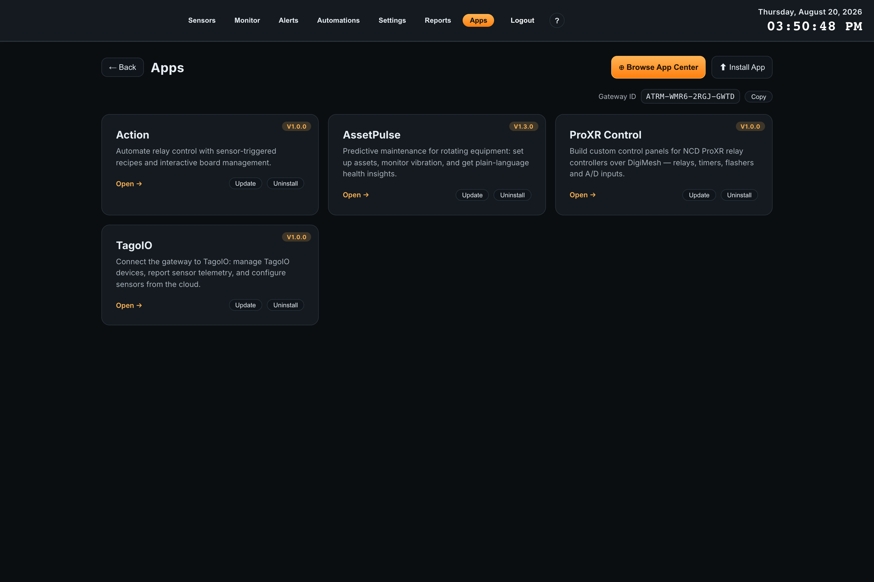Click the Action card title

(133, 135)
